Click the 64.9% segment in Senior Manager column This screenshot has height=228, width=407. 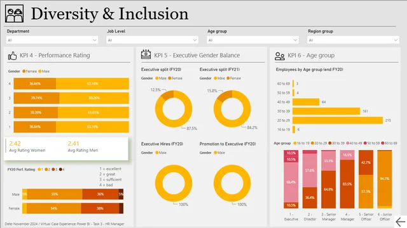328,189
